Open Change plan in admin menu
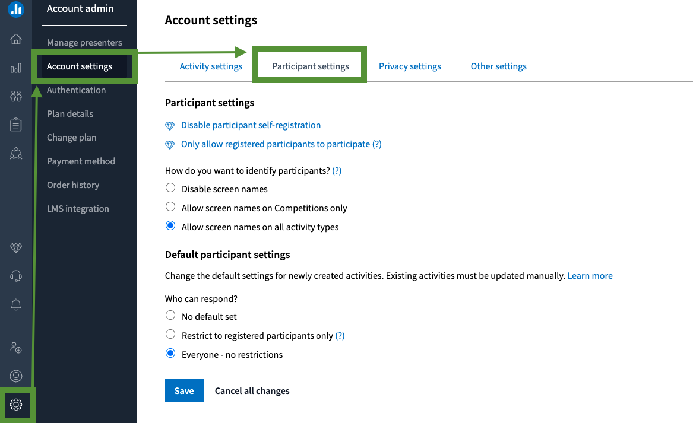This screenshot has width=693, height=423. coord(72,138)
